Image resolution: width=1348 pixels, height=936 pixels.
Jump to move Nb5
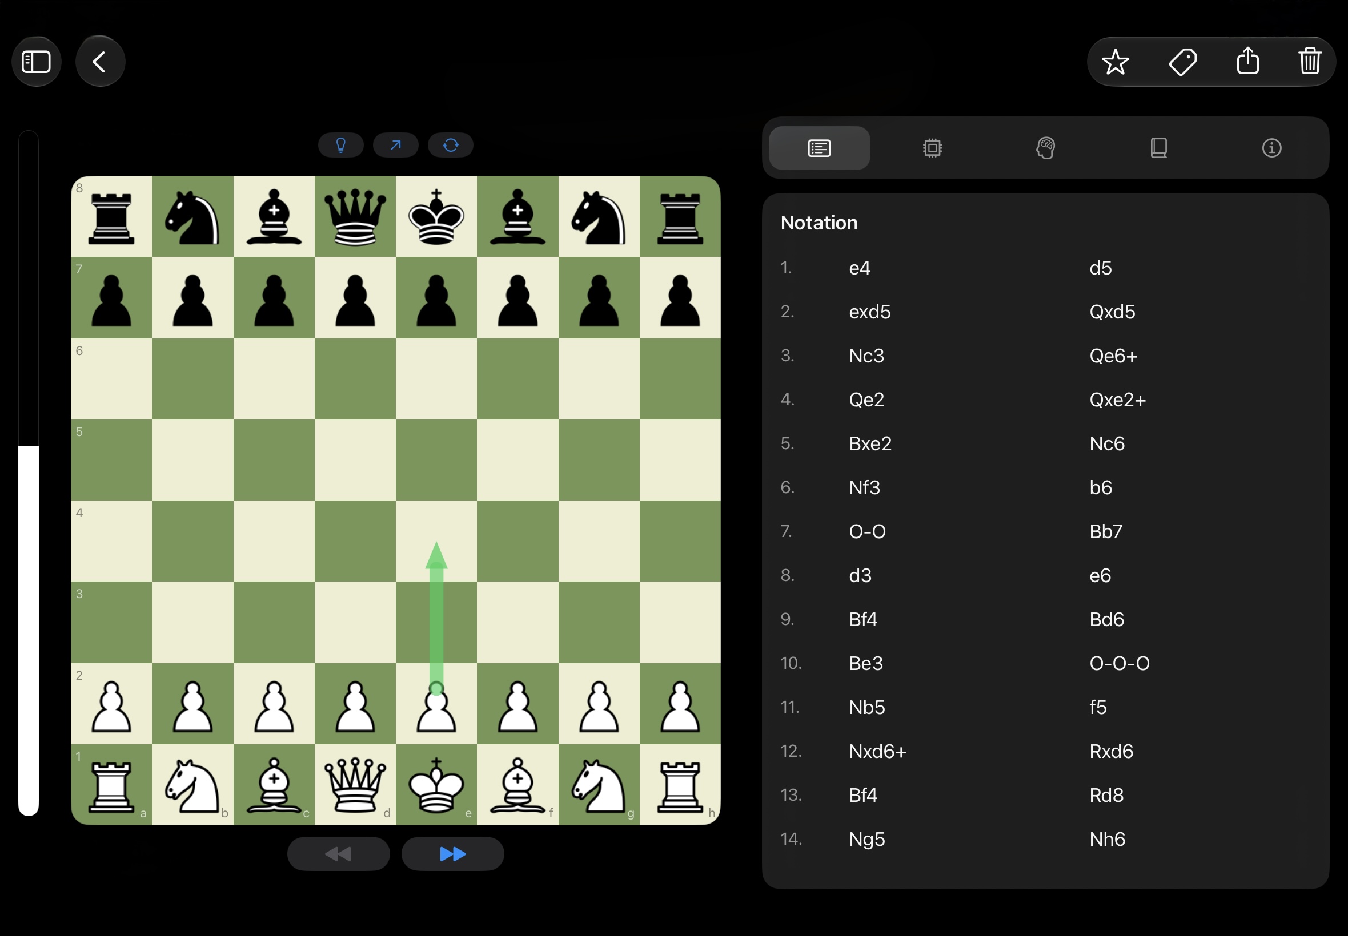click(x=867, y=708)
